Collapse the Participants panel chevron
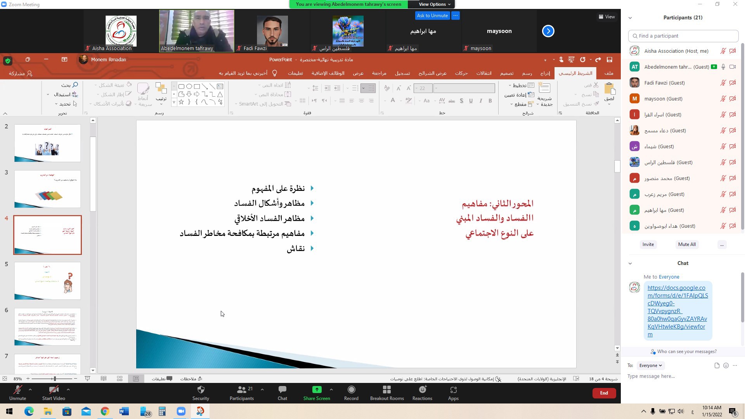Viewport: 745px width, 419px height. point(630,18)
